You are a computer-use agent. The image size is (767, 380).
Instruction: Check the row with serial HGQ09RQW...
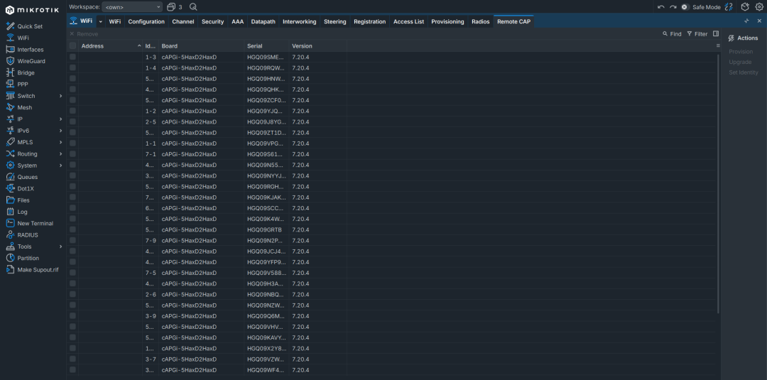[72, 67]
